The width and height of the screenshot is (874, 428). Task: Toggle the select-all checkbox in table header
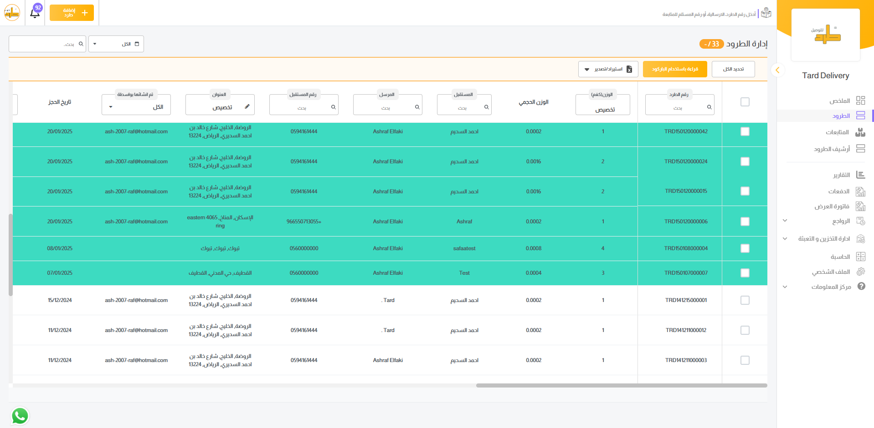[745, 102]
